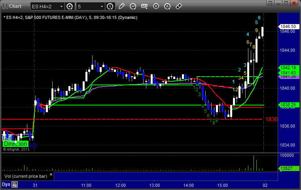Click the 13527 volume value label
This screenshot has width=301, height=190.
(x=289, y=168)
